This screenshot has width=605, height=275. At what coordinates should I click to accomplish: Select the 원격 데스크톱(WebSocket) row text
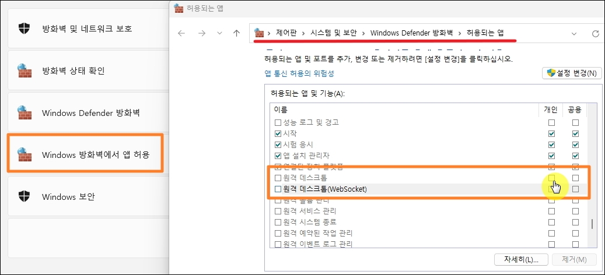click(325, 189)
